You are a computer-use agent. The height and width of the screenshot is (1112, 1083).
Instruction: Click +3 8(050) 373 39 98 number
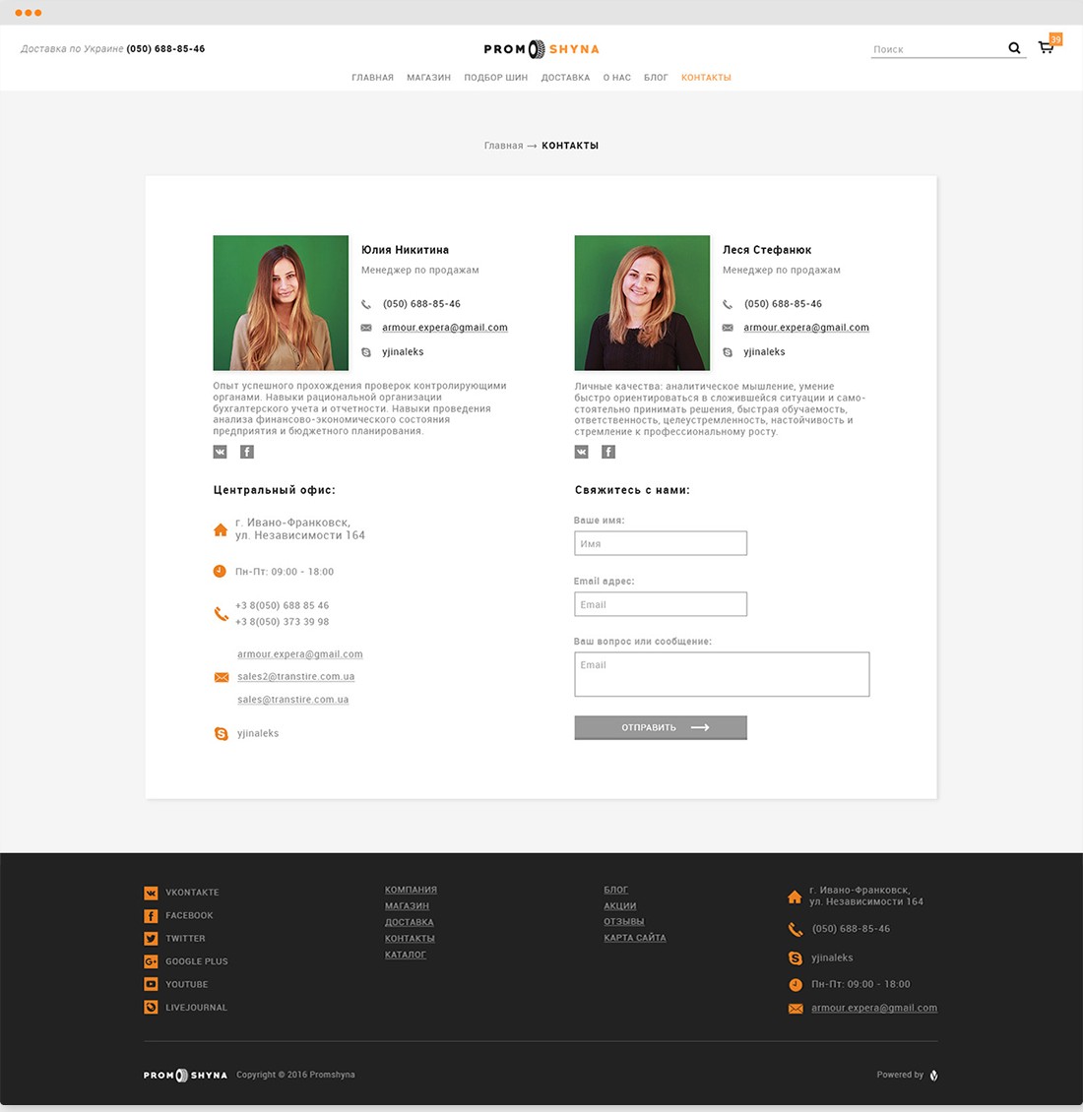tap(283, 622)
